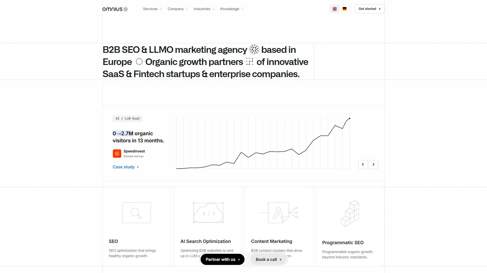This screenshot has height=273, width=487.
Task: Click the Content Marketing letter A icon
Action: tap(279, 213)
